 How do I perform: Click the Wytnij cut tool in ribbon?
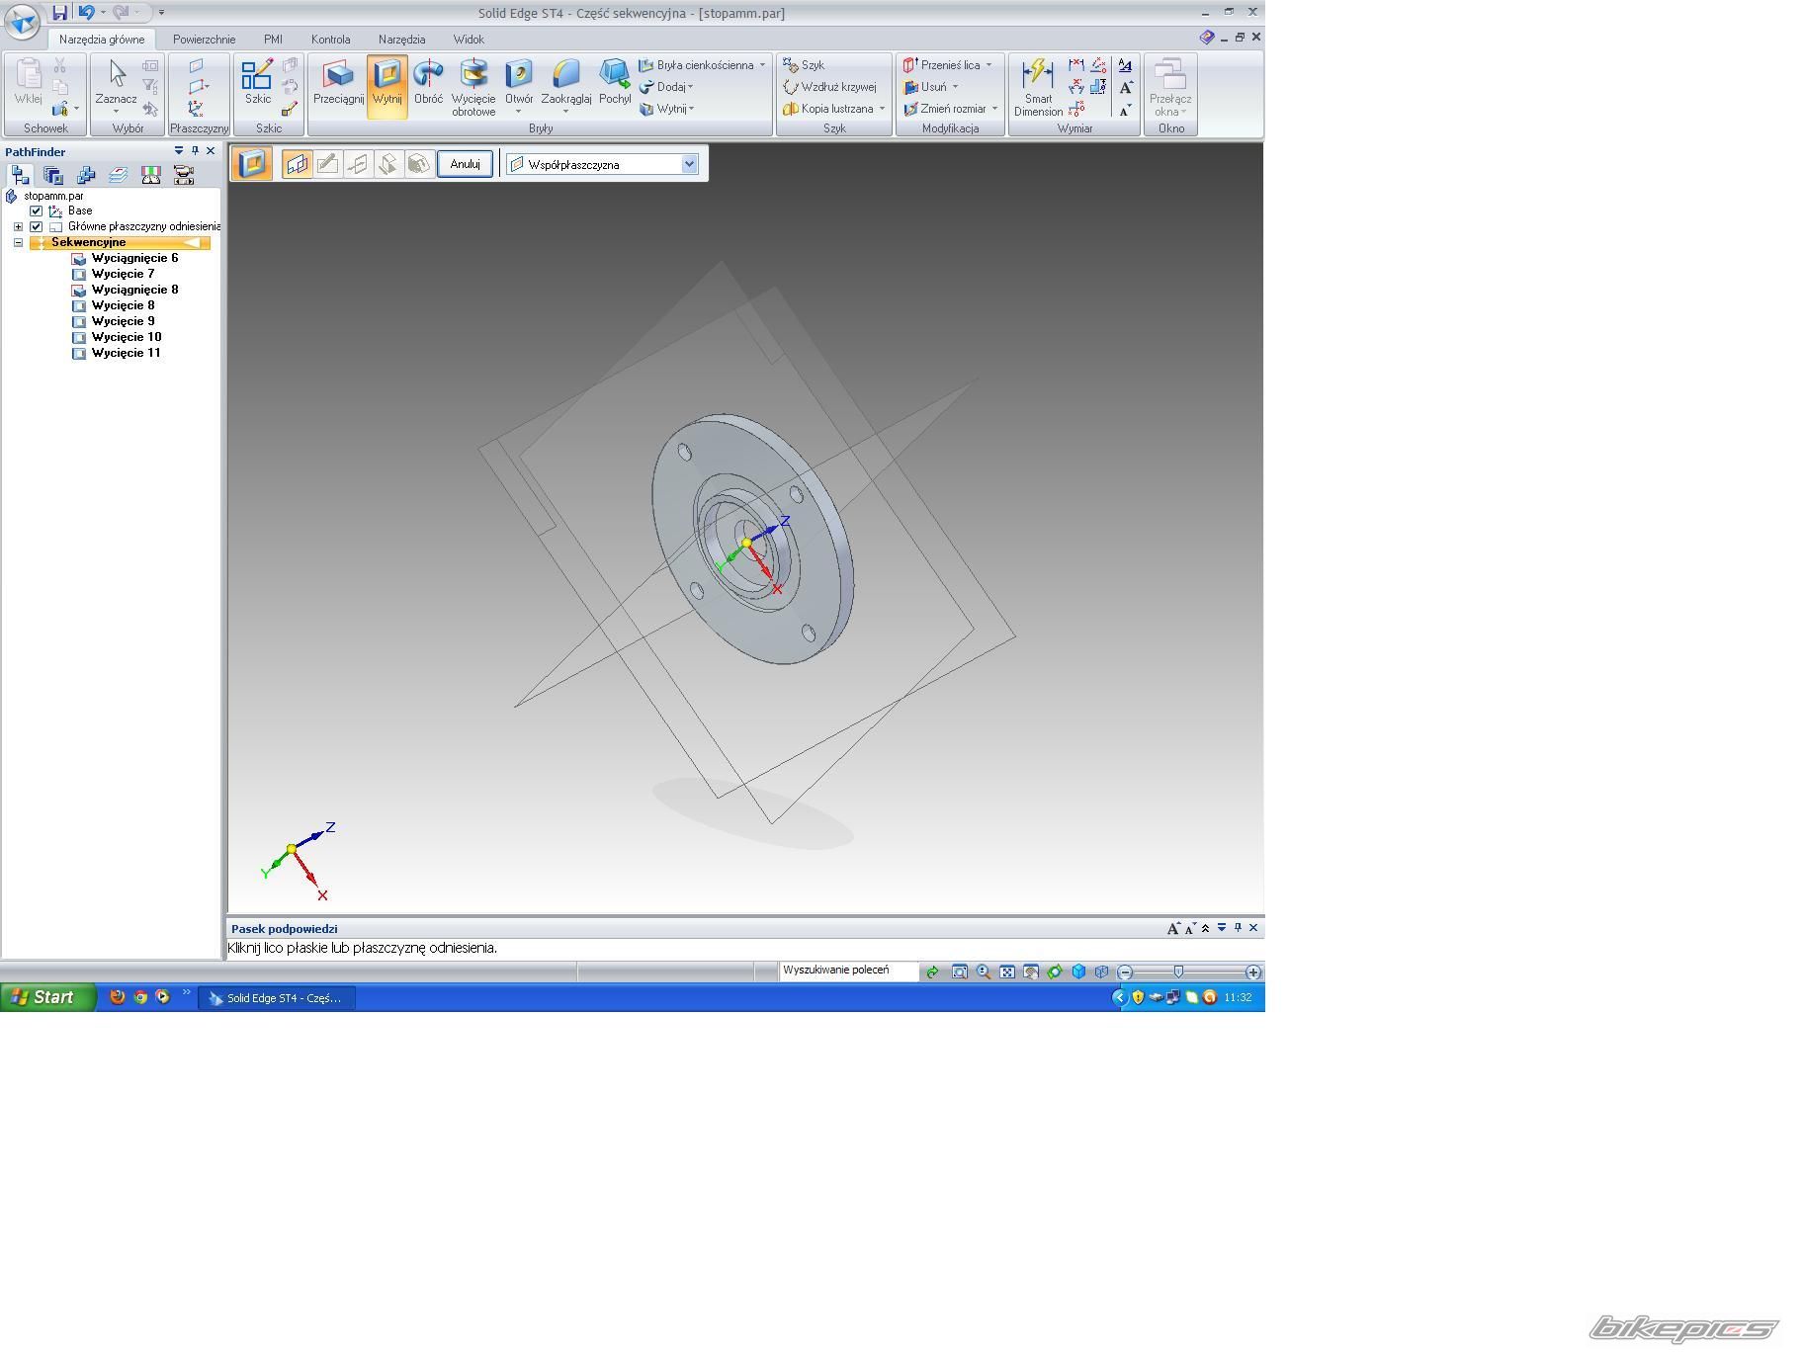pos(386,86)
